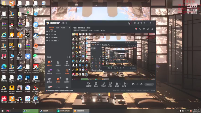Toggle the lock for 全屏 1 layer
This screenshot has width=201, height=113.
[49, 34]
